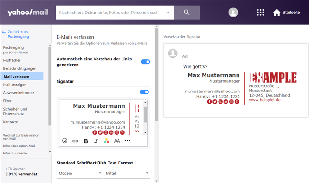Open the Modern font dropdown

click(x=80, y=173)
